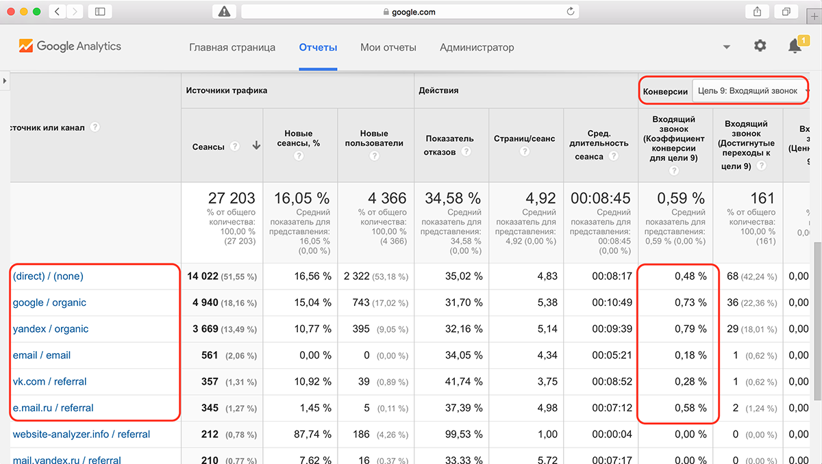Select the 4 940 sessions cell
The height and width of the screenshot is (464, 822).
223,302
